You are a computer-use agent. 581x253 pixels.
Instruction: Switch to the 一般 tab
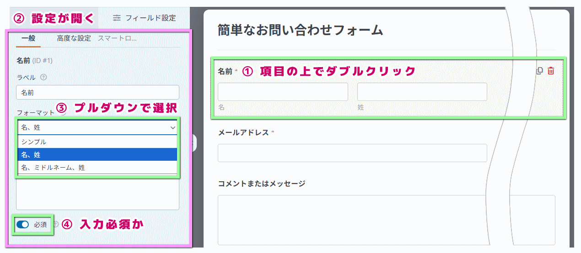[x=28, y=38]
